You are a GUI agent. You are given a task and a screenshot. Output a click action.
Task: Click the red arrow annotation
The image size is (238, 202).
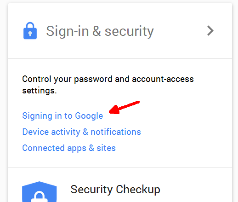click(124, 107)
